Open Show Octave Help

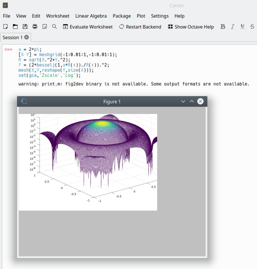click(191, 27)
